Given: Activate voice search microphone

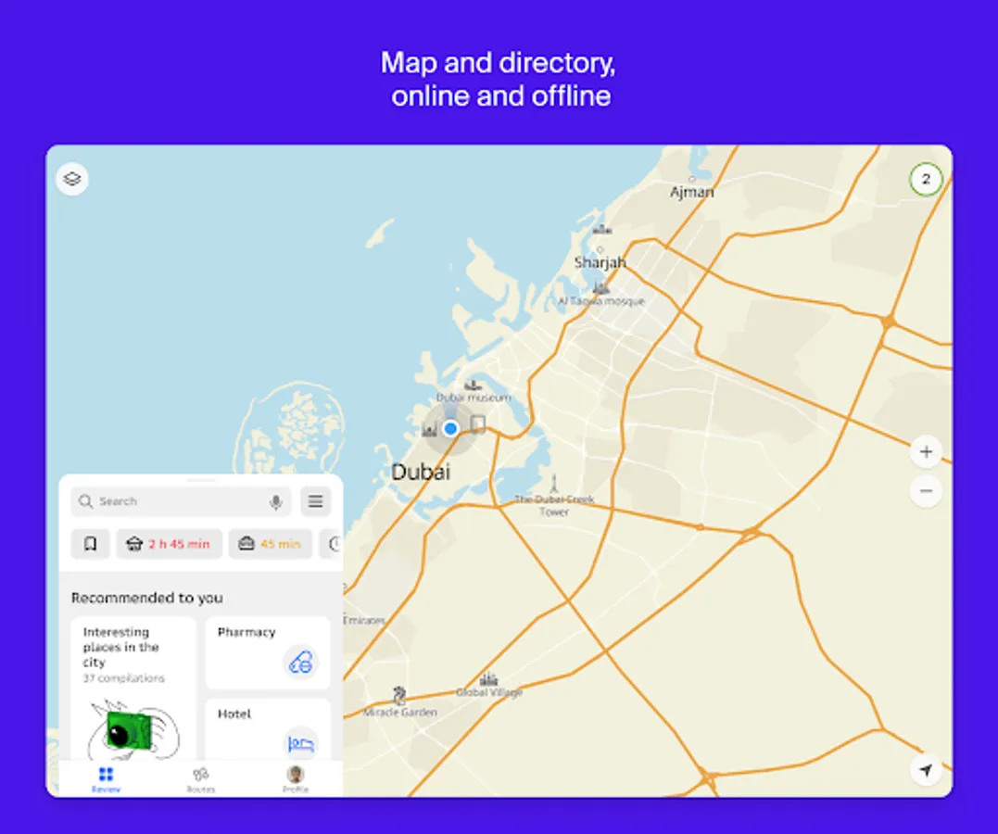Looking at the screenshot, I should tap(275, 502).
